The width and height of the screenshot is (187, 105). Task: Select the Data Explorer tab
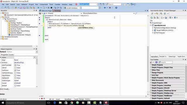(x=172, y=57)
